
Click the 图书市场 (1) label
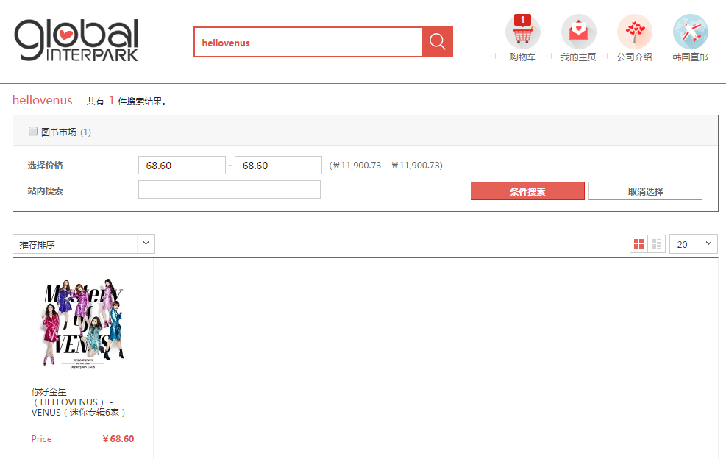point(66,132)
